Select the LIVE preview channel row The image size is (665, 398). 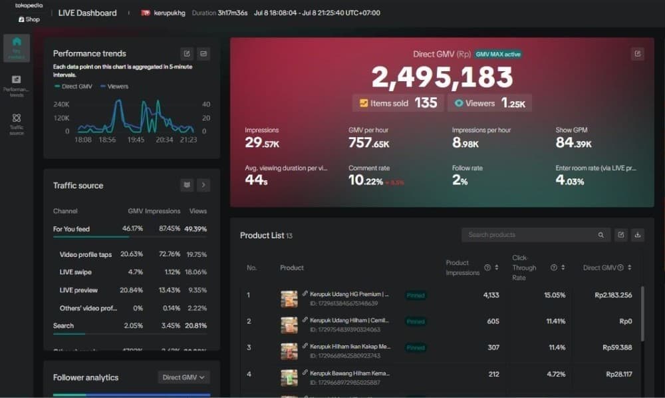[x=130, y=290]
